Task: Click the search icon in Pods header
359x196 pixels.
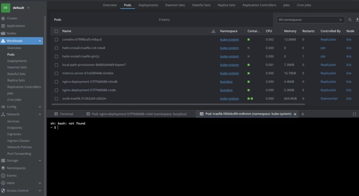Action: [350, 19]
